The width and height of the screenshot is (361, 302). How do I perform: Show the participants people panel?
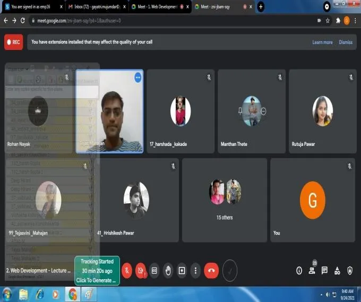312,271
